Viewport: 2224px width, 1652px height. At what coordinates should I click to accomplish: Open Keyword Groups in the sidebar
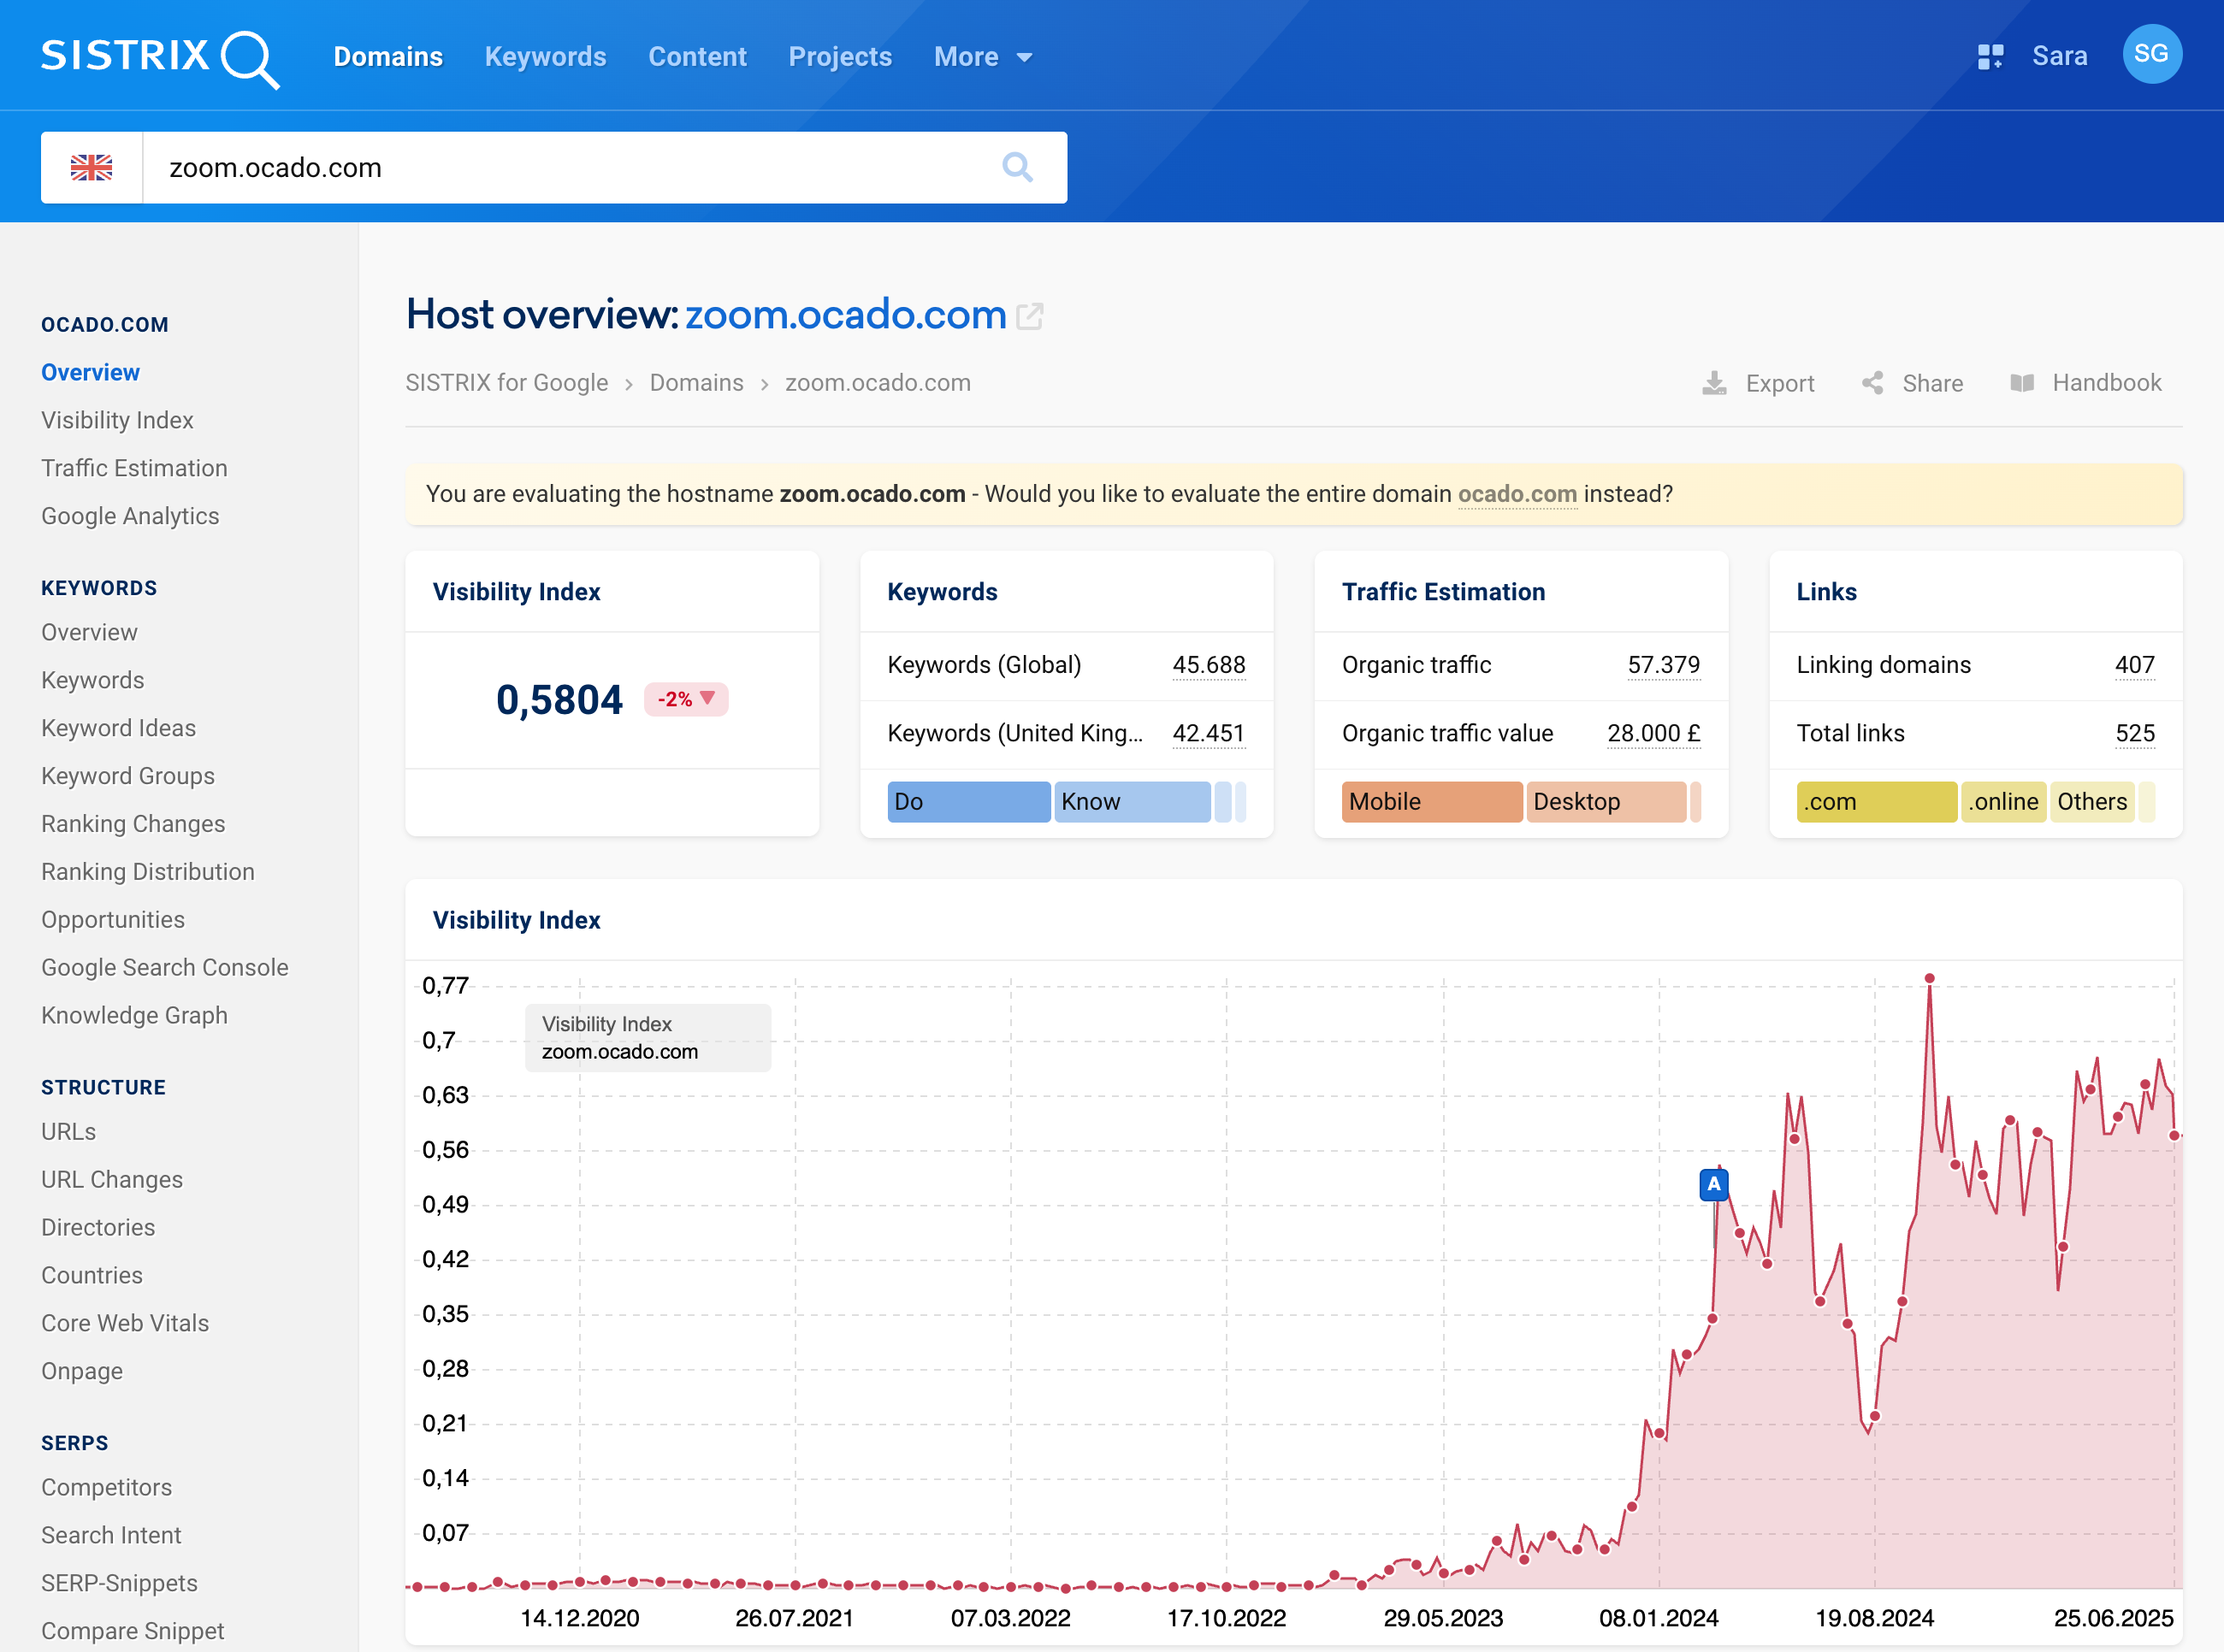tap(128, 776)
